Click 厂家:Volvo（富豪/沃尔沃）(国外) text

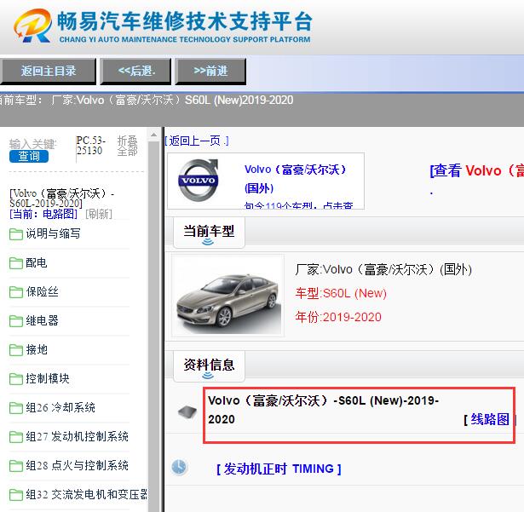pyautogui.click(x=383, y=269)
